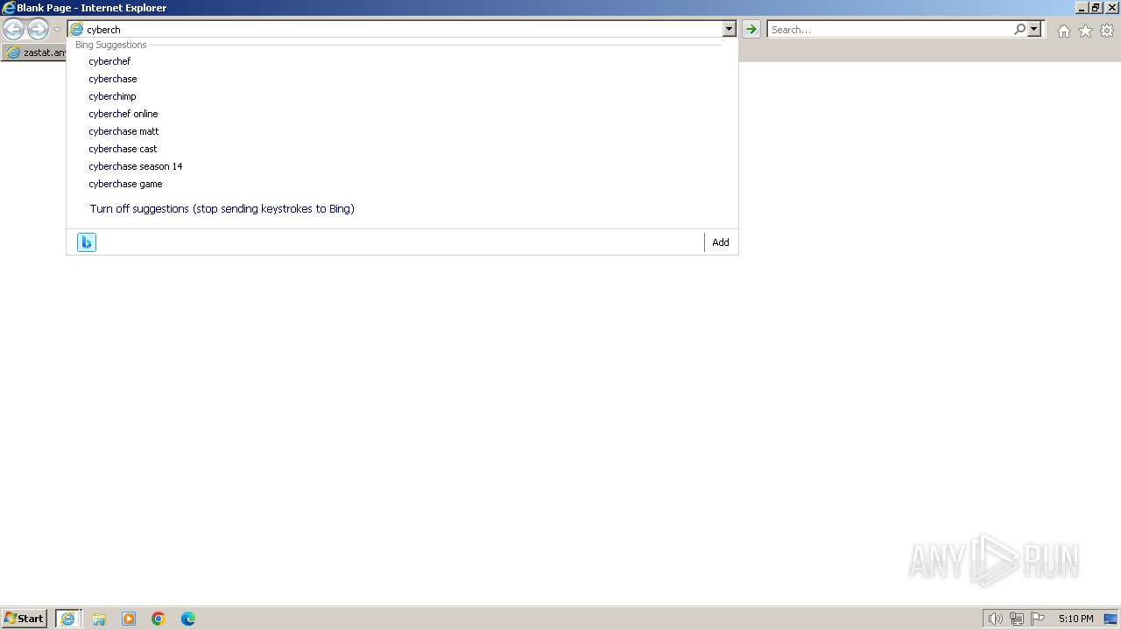Image resolution: width=1121 pixels, height=630 pixels.
Task: Open the search provider dropdown arrow
Action: pos(1034,29)
